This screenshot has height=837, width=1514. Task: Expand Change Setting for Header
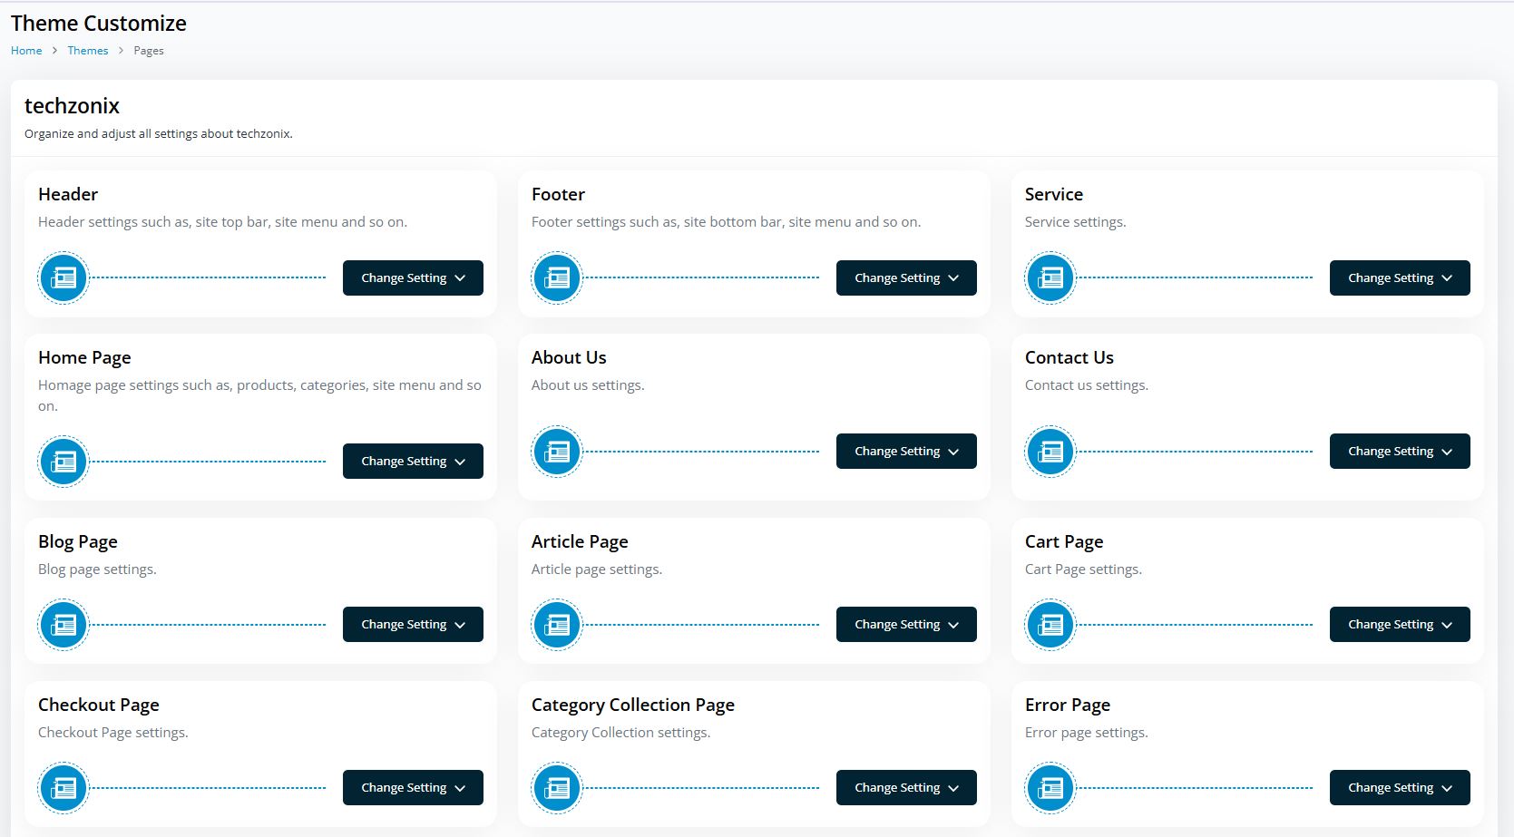pyautogui.click(x=413, y=277)
